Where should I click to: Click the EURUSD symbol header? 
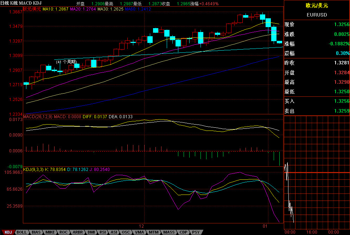(x=317, y=15)
